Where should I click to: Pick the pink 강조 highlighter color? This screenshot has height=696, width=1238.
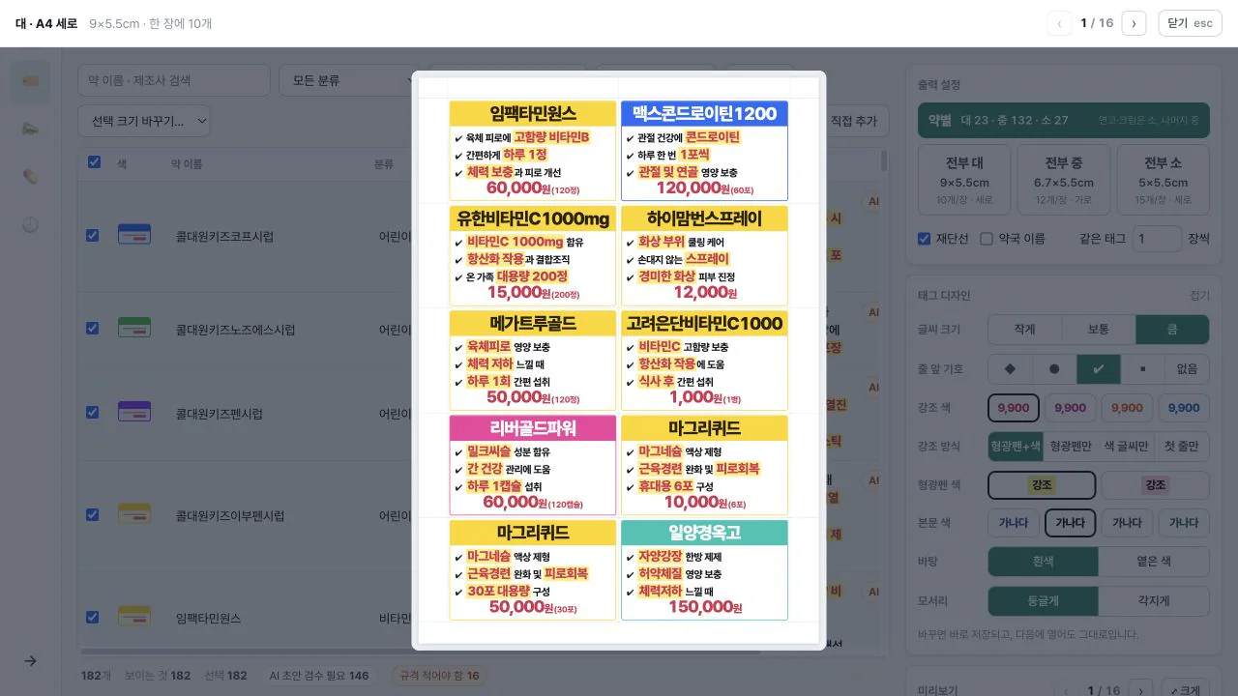coord(1156,485)
